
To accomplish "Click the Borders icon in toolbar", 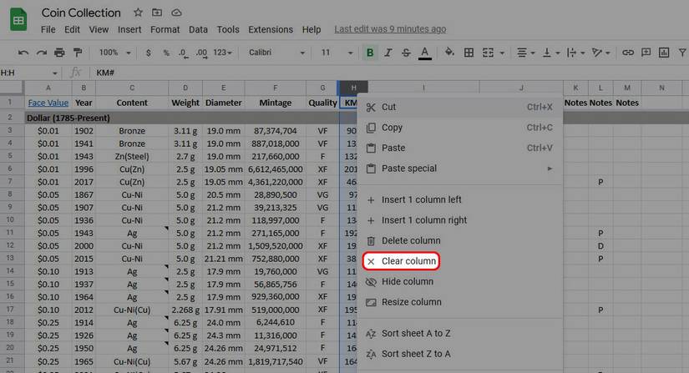I will 469,53.
